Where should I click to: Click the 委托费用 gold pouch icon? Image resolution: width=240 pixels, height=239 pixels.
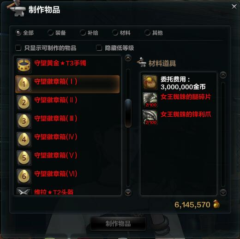(150, 82)
